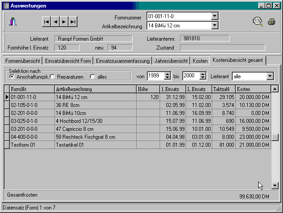Jump to first record navigation button

(x=46, y=21)
